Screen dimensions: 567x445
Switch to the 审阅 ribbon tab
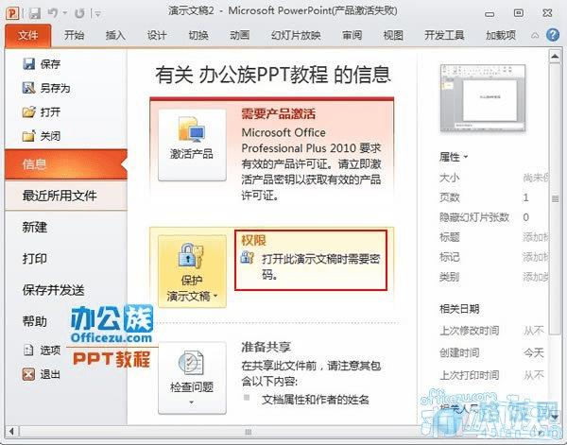(352, 35)
